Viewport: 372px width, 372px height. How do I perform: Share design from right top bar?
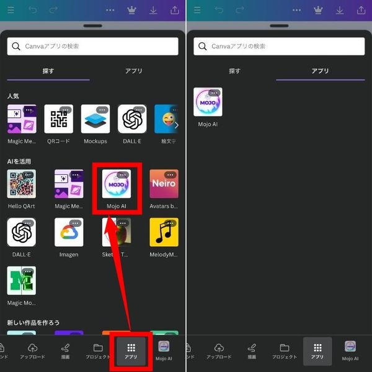[361, 10]
